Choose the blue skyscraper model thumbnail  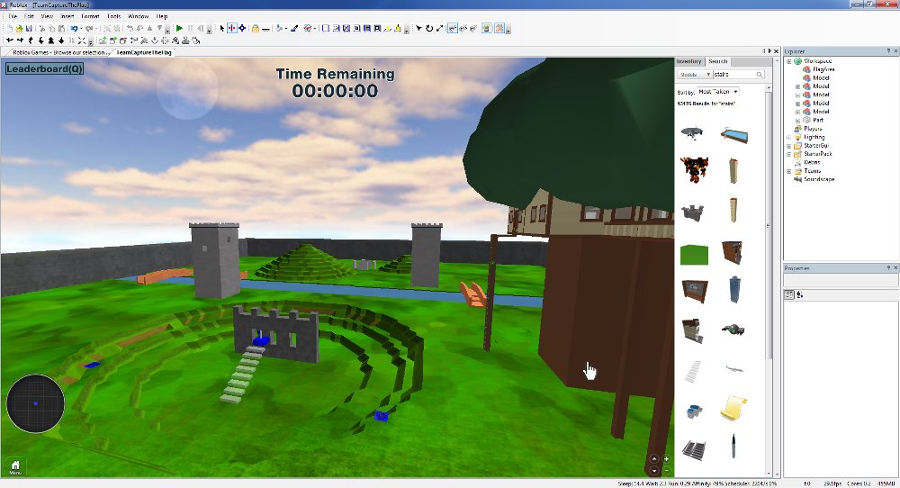[x=734, y=289]
